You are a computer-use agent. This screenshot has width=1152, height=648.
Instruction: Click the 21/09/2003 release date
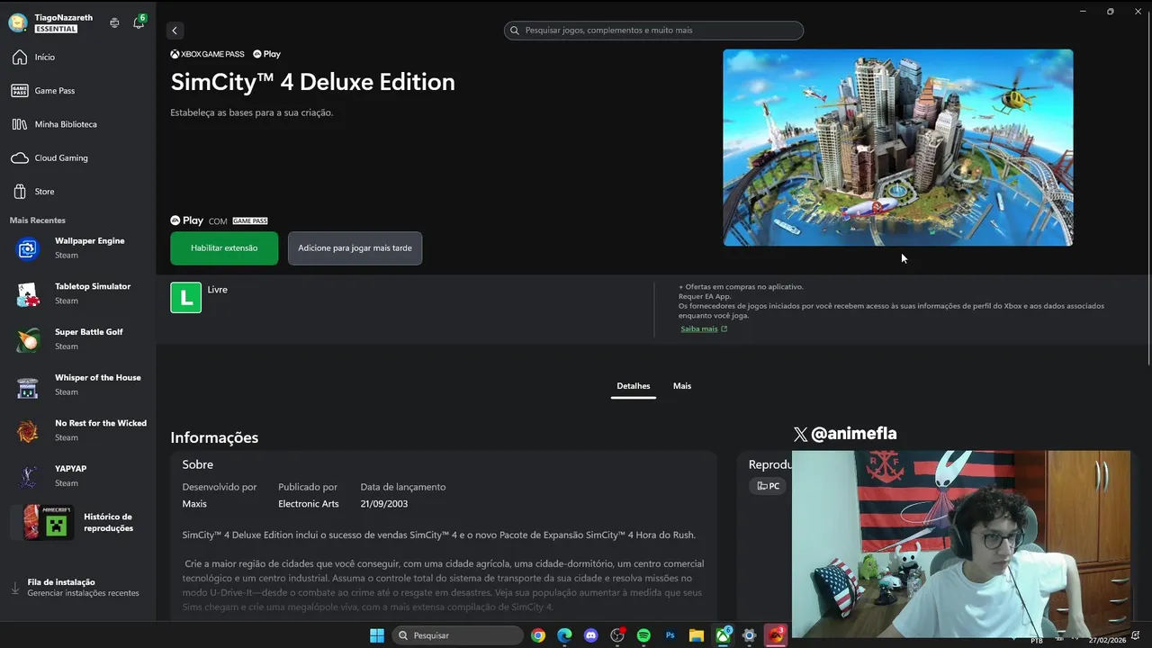pyautogui.click(x=384, y=504)
